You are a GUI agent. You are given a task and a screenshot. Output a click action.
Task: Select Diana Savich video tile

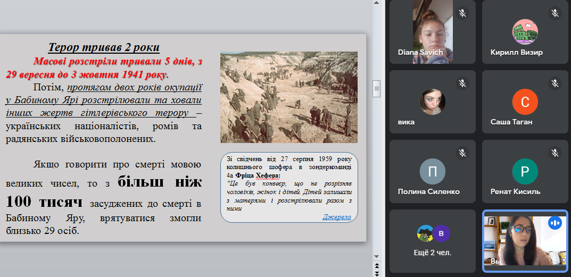[433, 32]
